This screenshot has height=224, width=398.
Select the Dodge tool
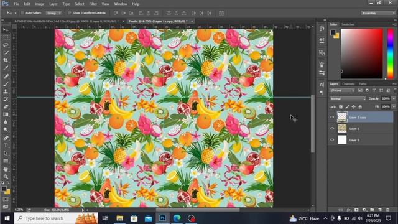[6, 130]
